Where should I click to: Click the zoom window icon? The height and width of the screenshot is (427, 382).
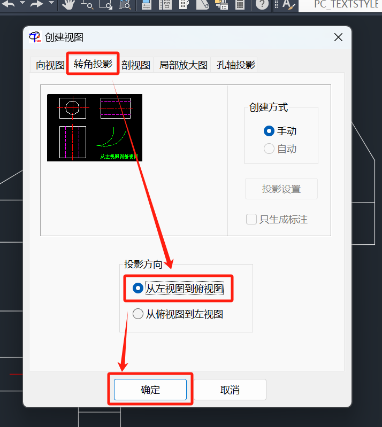tap(105, 4)
